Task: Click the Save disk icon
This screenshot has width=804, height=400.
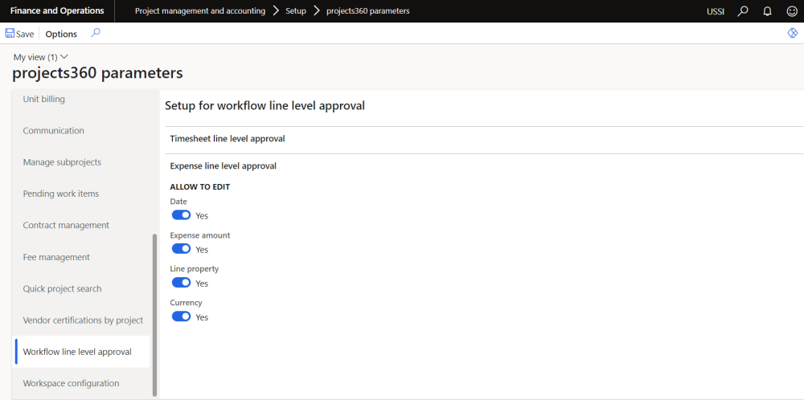Action: (x=10, y=34)
